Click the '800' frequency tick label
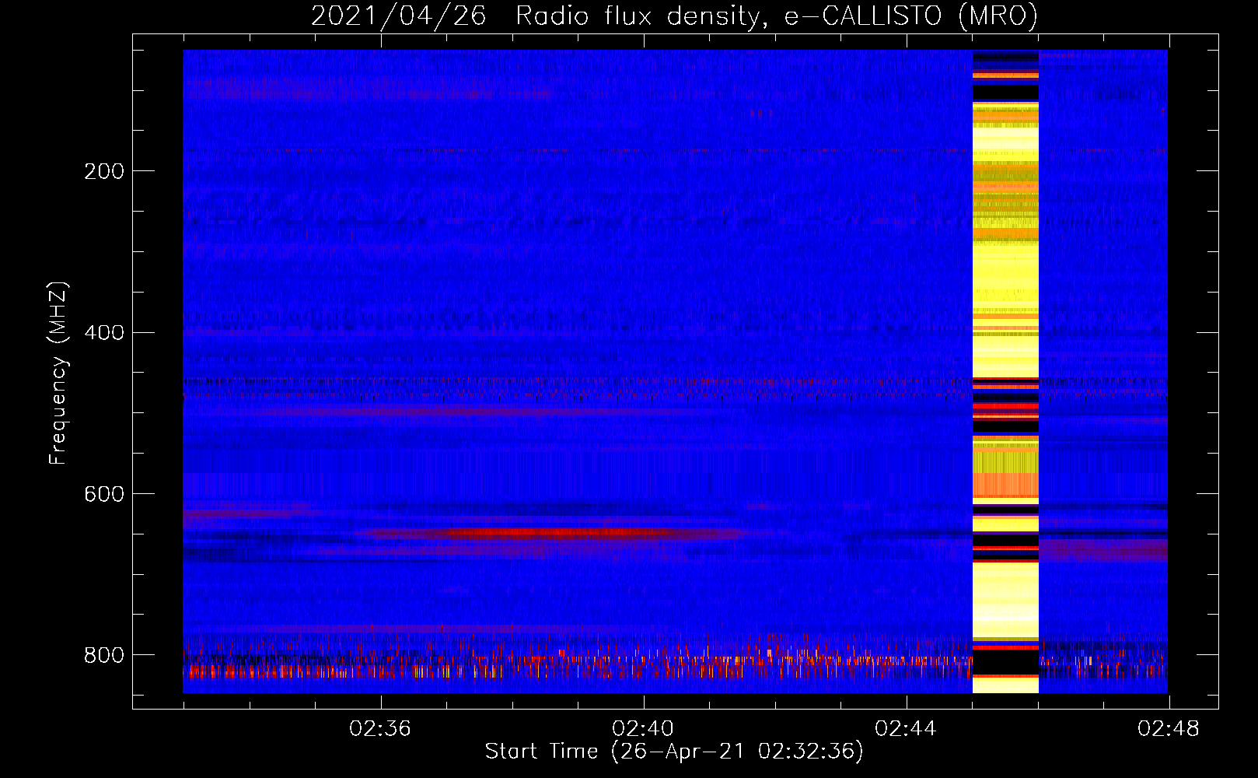Viewport: 1258px width, 778px height. click(104, 655)
